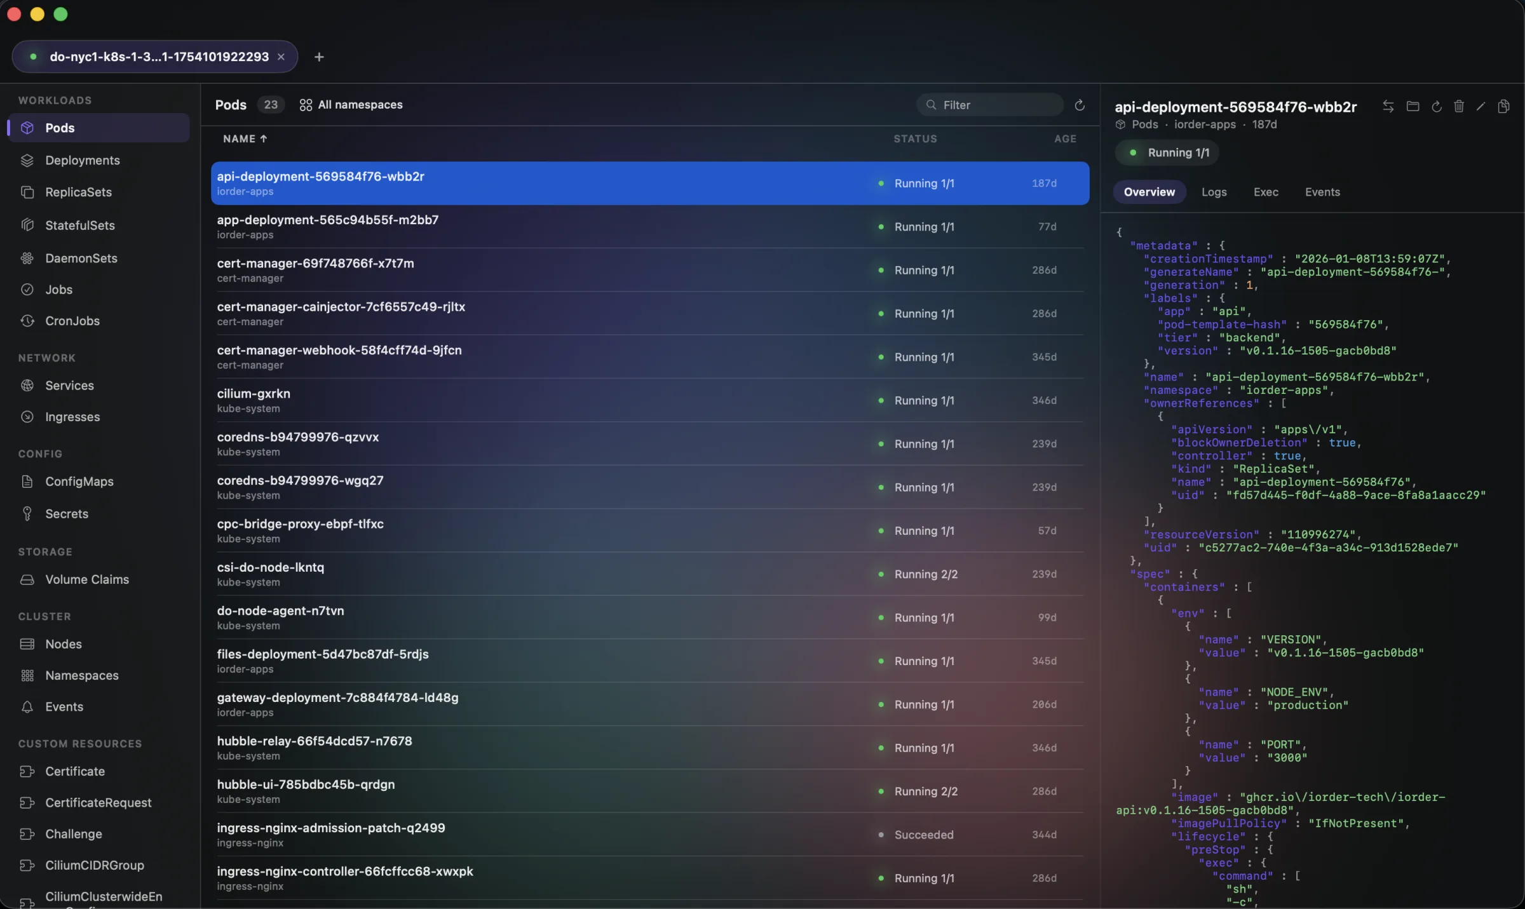Open CronJobs in the sidebar
The width and height of the screenshot is (1525, 909).
(x=98, y=321)
